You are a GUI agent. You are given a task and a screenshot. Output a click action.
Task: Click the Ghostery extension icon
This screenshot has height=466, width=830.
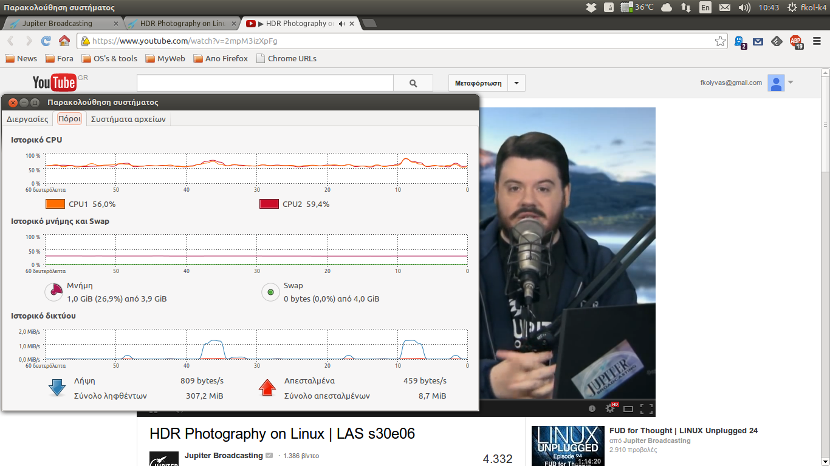tap(739, 41)
